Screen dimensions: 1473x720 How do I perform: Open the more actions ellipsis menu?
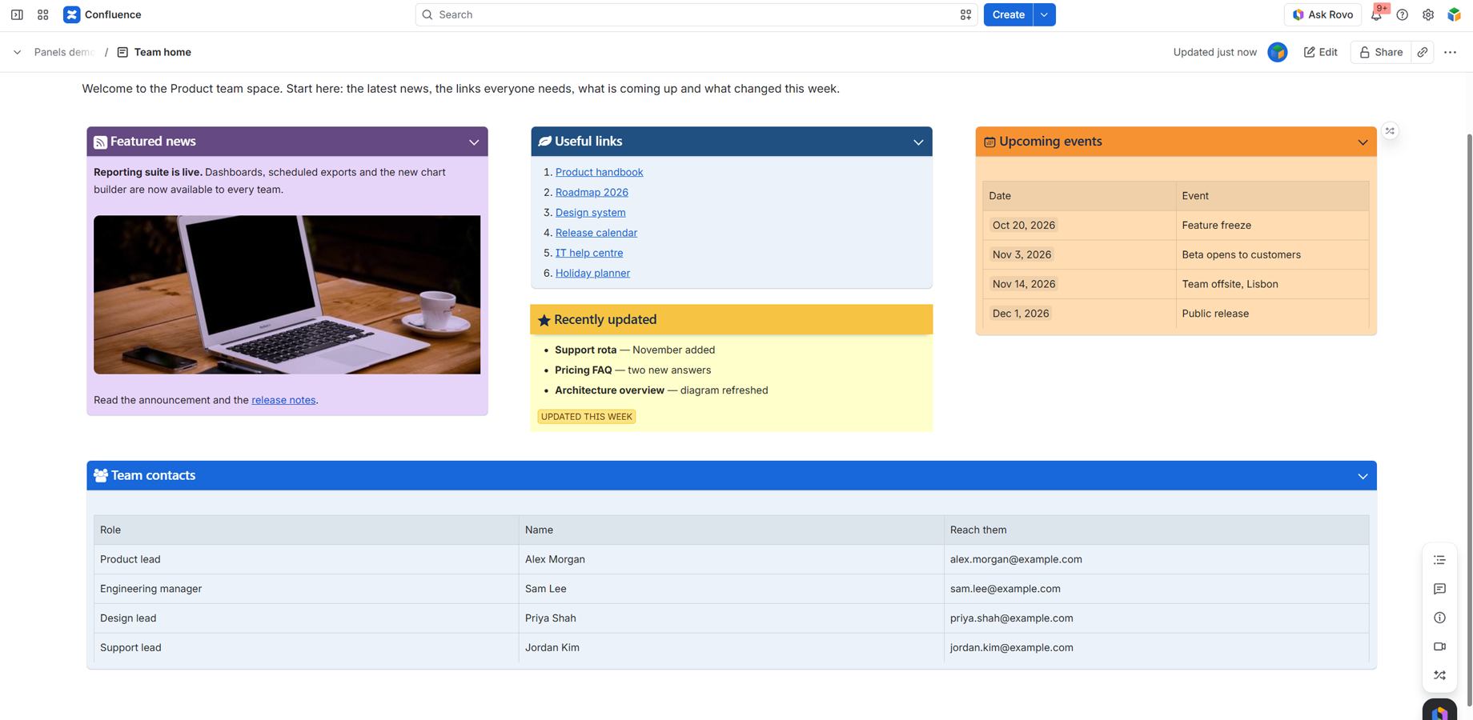[x=1450, y=52]
